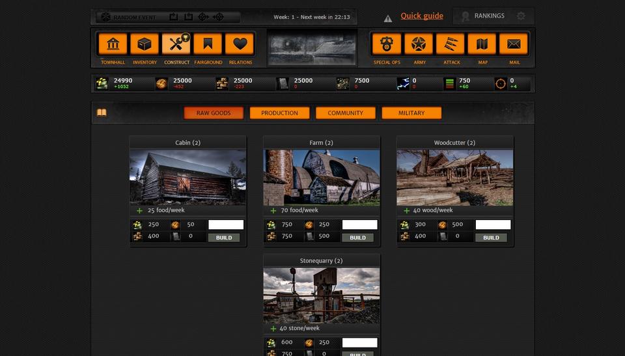Switch to the Military tab
This screenshot has height=356, width=625.
click(x=411, y=113)
